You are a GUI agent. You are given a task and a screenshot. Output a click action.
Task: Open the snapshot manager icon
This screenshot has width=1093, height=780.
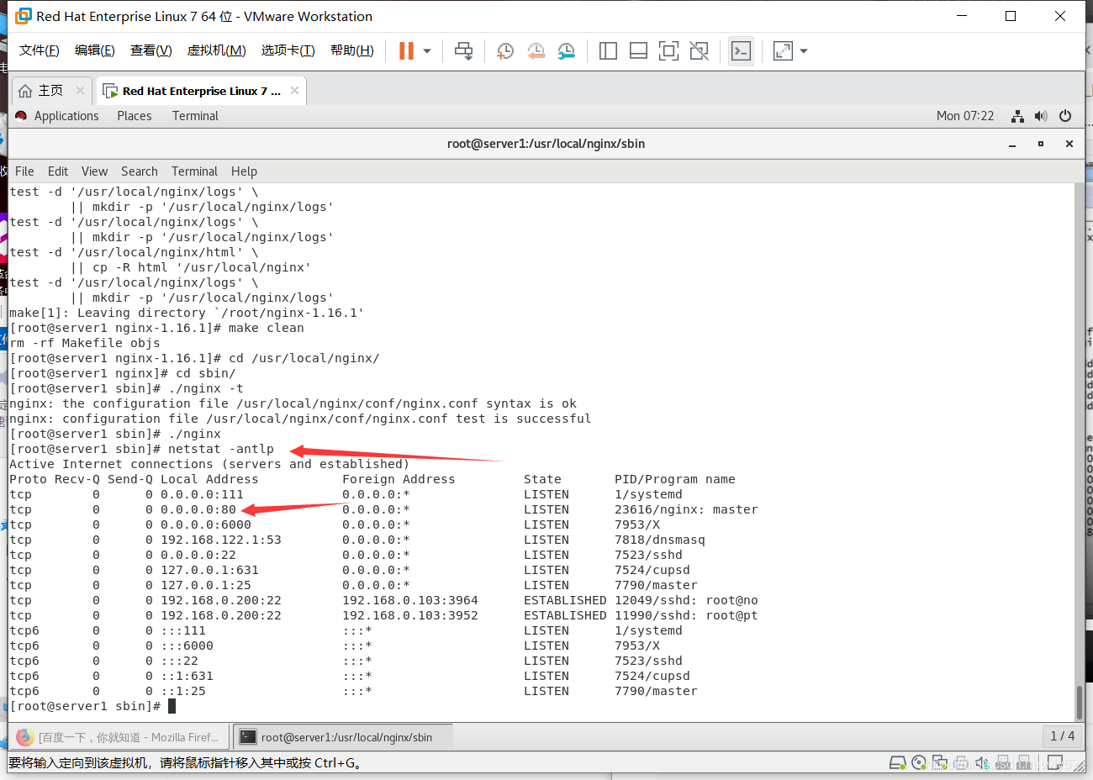pyautogui.click(x=567, y=51)
